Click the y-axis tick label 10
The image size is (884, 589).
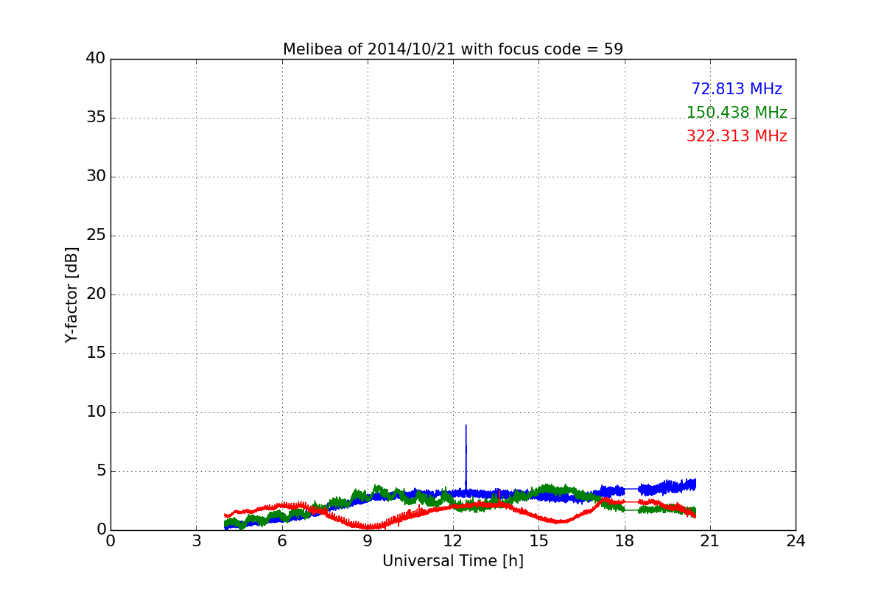coord(96,412)
